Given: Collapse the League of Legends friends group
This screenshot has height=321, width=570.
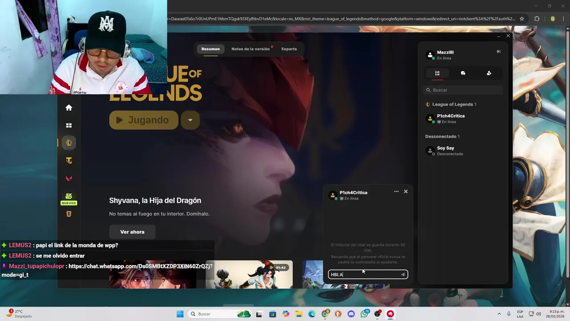Looking at the screenshot, I should pyautogui.click(x=451, y=104).
